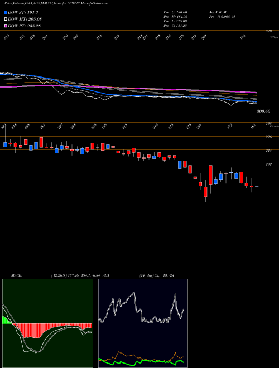Click the magenta DOW PT legend swatch
The height and width of the screenshot is (368, 279).
(x=6, y=26)
